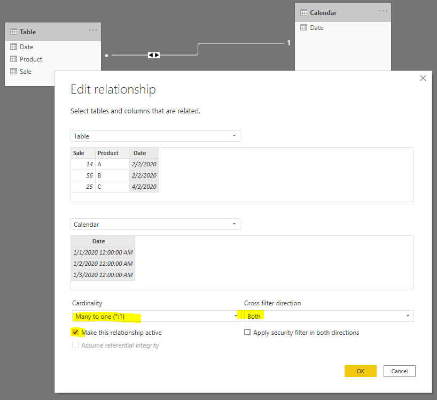Open the Table card more options ellipsis

coord(93,30)
